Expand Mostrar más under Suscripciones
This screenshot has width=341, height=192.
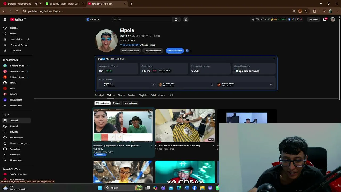(16, 106)
